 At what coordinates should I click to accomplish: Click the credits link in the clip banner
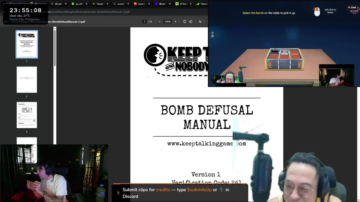tap(163, 190)
